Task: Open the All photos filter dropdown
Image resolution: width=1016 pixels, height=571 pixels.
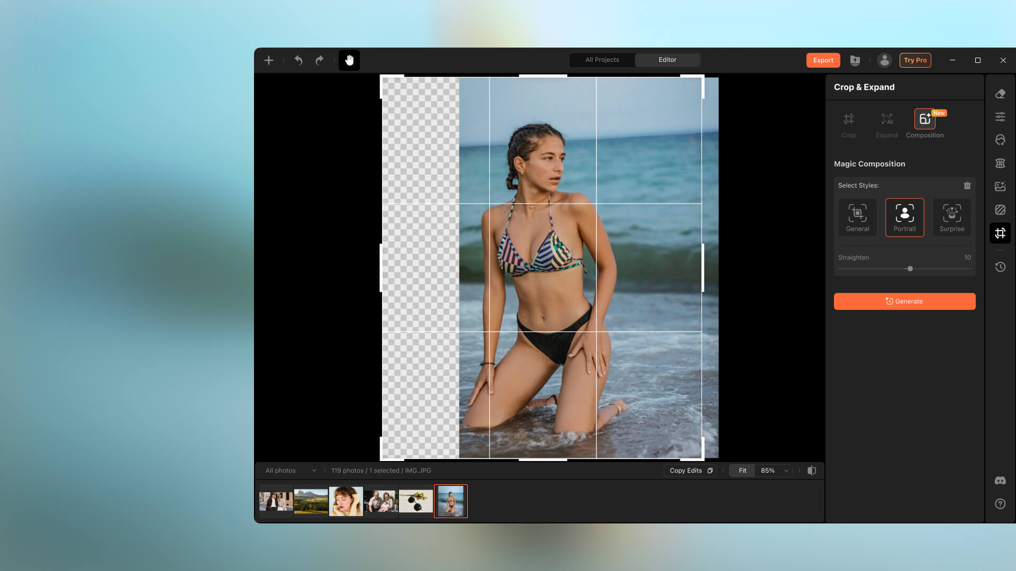Action: click(x=291, y=471)
